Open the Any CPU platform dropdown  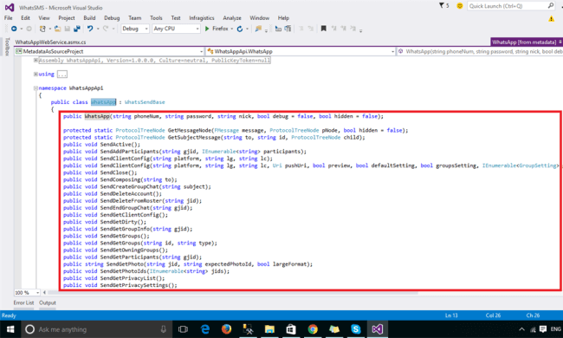[x=176, y=29]
